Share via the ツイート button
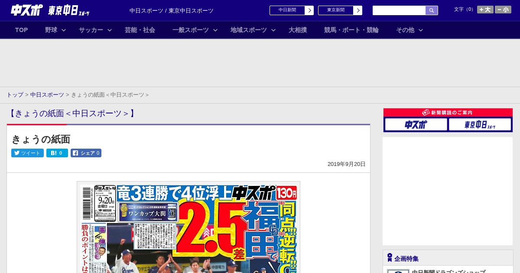The height and width of the screenshot is (273, 520). pos(27,153)
